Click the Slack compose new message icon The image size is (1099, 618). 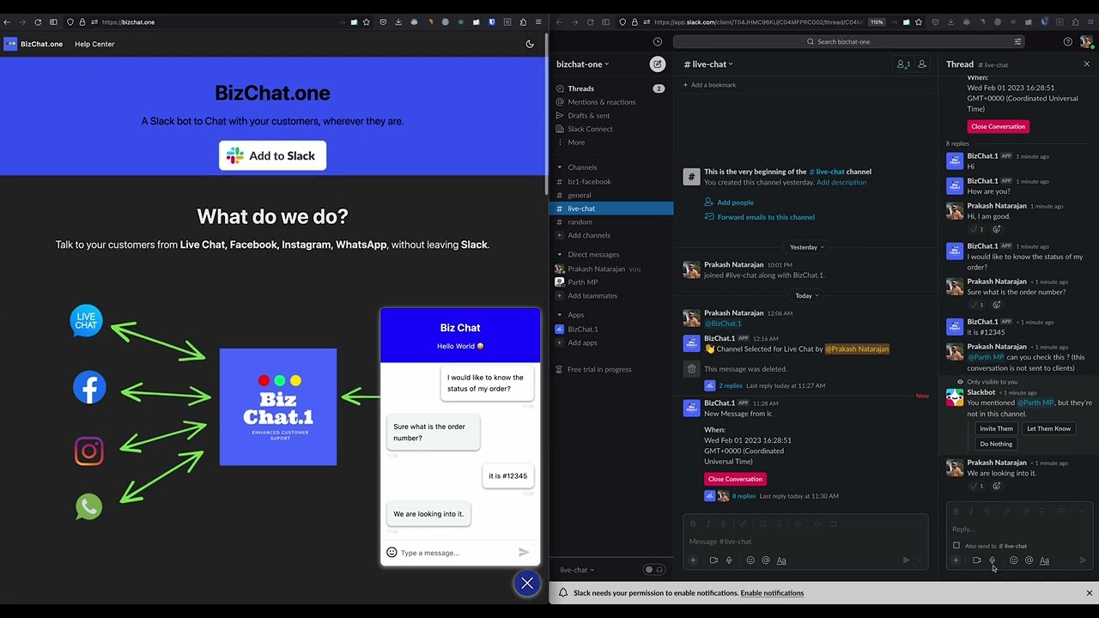coord(658,64)
